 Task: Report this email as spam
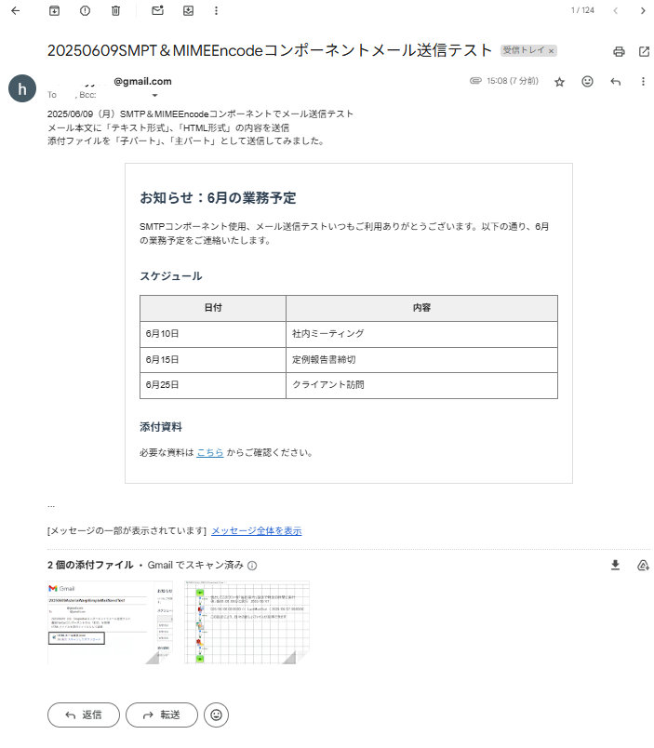tap(85, 10)
